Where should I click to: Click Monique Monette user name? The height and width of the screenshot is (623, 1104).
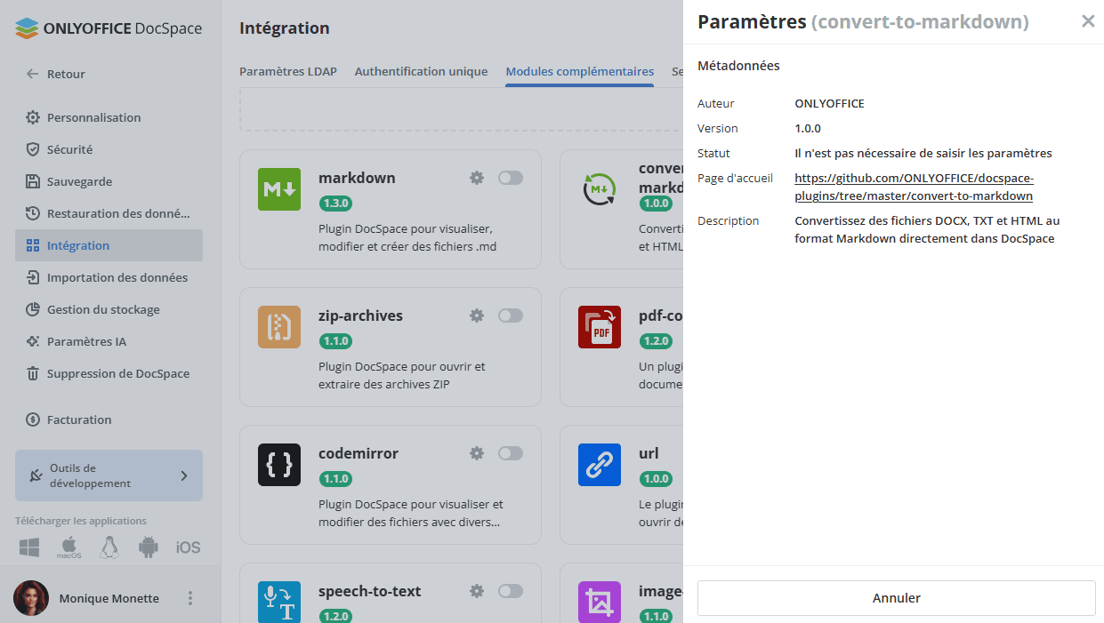[x=109, y=598]
